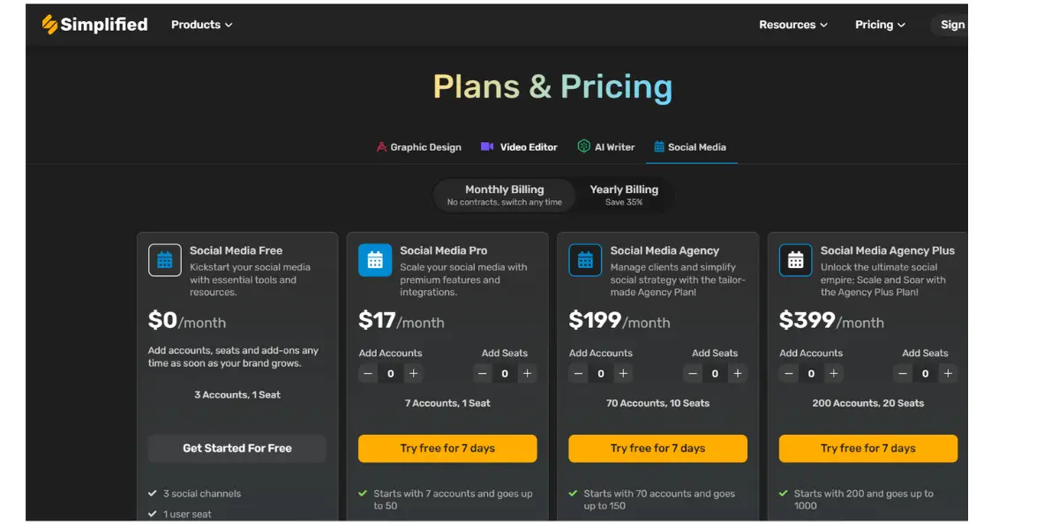Click the Social Media Agency calendar icon
Image resolution: width=1059 pixels, height=529 pixels.
point(585,260)
